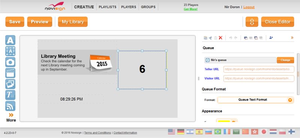Click the NoviSign logo
The image size is (300, 138).
pyautogui.click(x=55, y=6)
